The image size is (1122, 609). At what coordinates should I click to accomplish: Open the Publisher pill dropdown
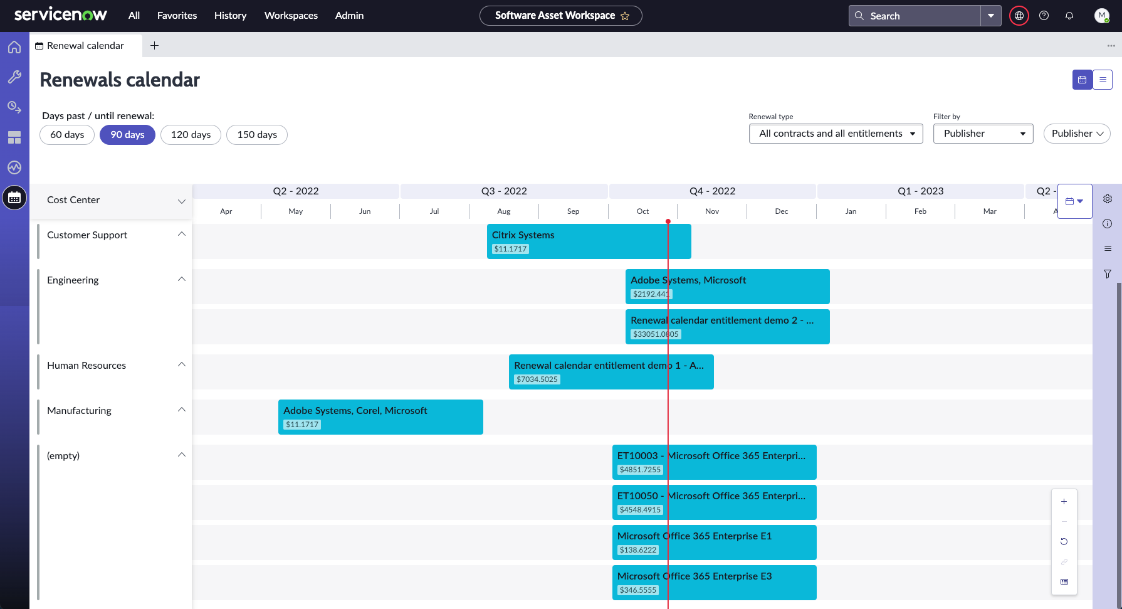coord(1077,134)
